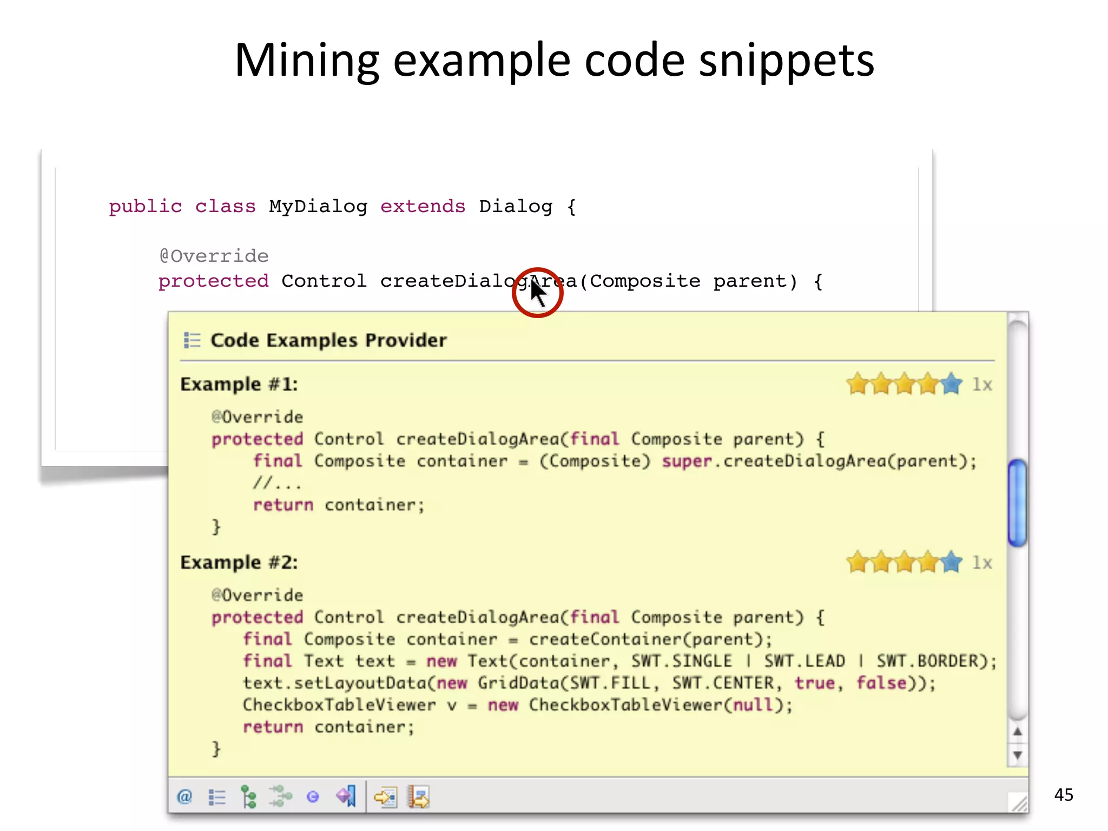Click the purple diamond bookmark icon
Viewport: 1108px width, 831px height.
tap(346, 796)
